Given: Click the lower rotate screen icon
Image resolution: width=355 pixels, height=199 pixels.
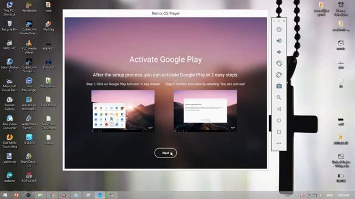Looking at the screenshot, I should pos(279,75).
